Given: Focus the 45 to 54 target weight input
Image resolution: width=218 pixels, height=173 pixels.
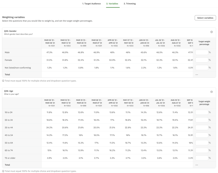Looking at the screenshot, I should point(202,135).
